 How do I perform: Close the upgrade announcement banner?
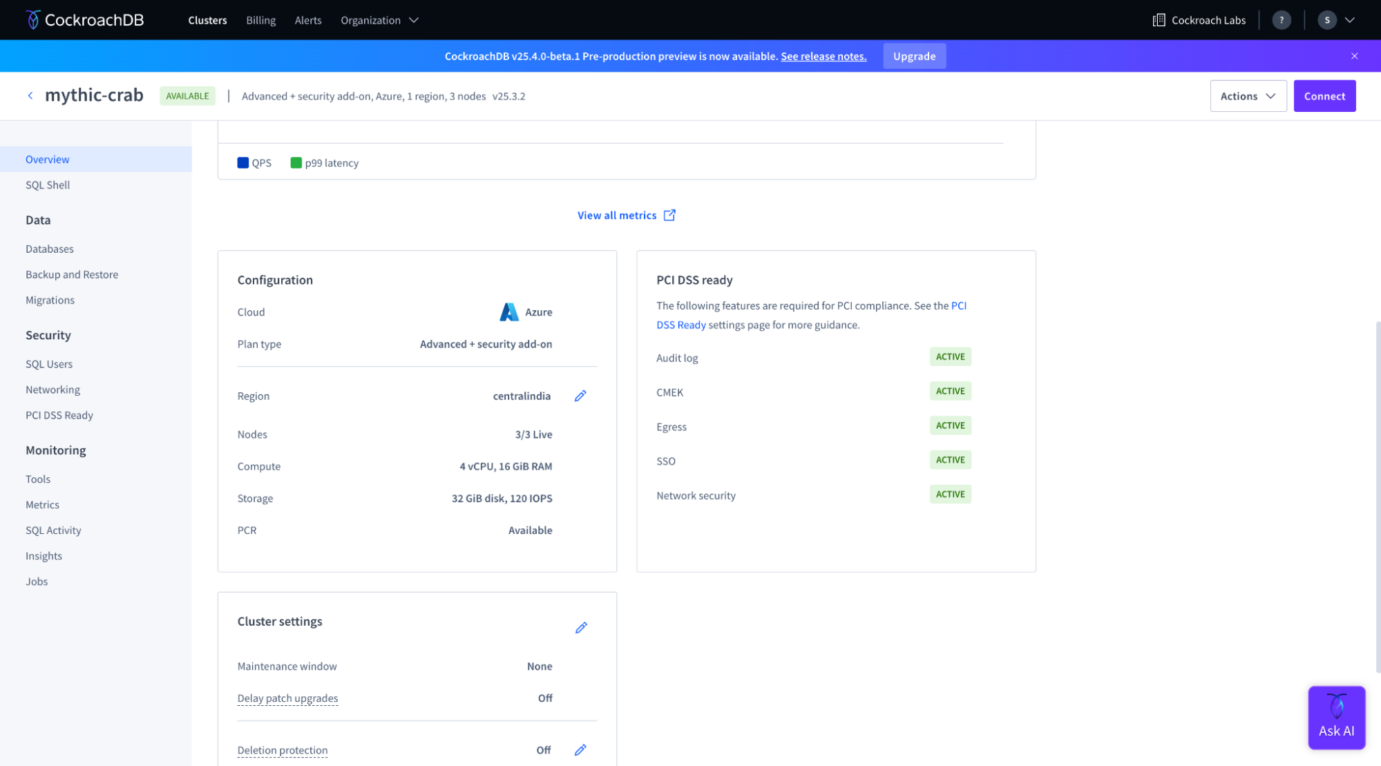1354,56
